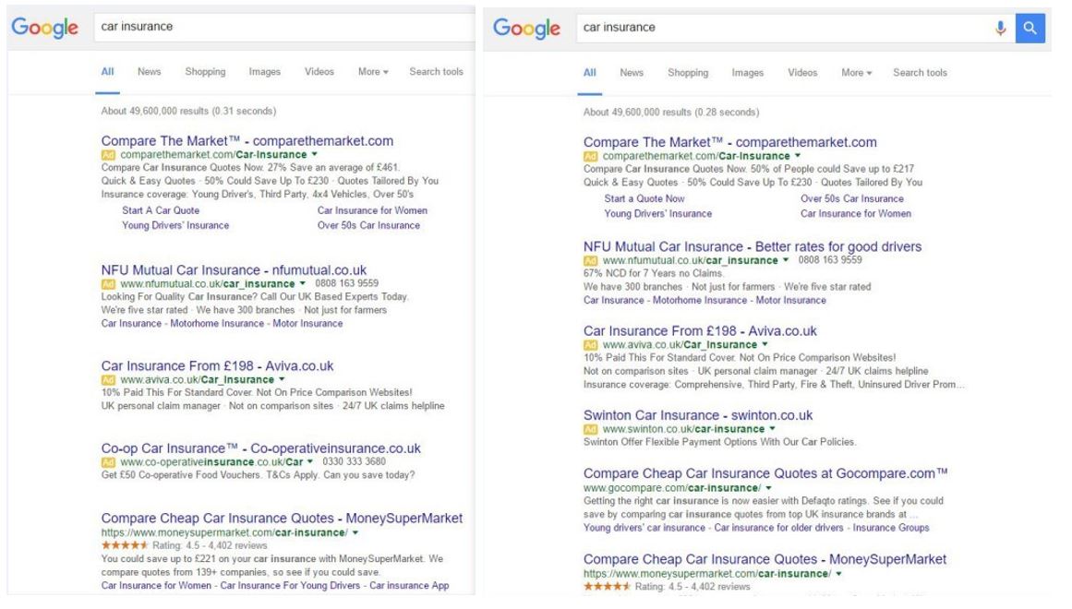
Task: Open dropdown arrow beside left comparethemarket.com URL
Action: coord(315,154)
